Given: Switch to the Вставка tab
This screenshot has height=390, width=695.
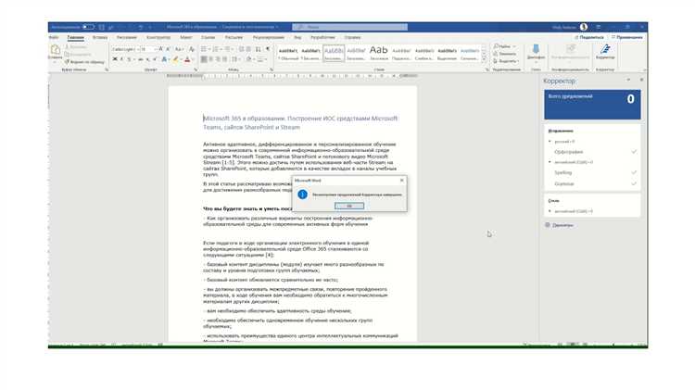Looking at the screenshot, I should (100, 38).
